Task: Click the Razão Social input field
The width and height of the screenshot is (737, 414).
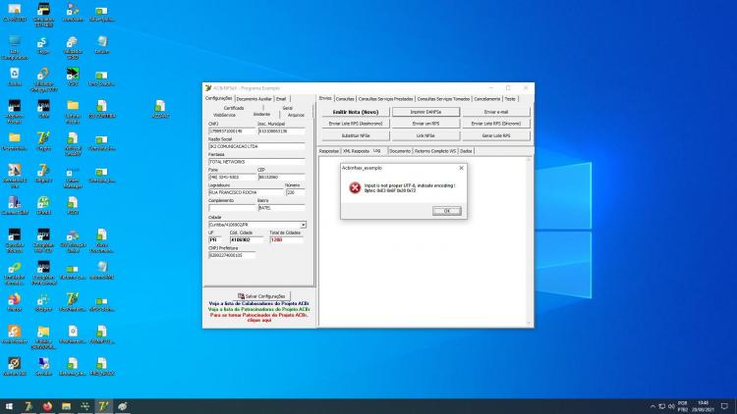Action: click(x=256, y=146)
